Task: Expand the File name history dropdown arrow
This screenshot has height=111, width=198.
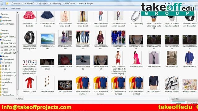Action: click(x=168, y=99)
